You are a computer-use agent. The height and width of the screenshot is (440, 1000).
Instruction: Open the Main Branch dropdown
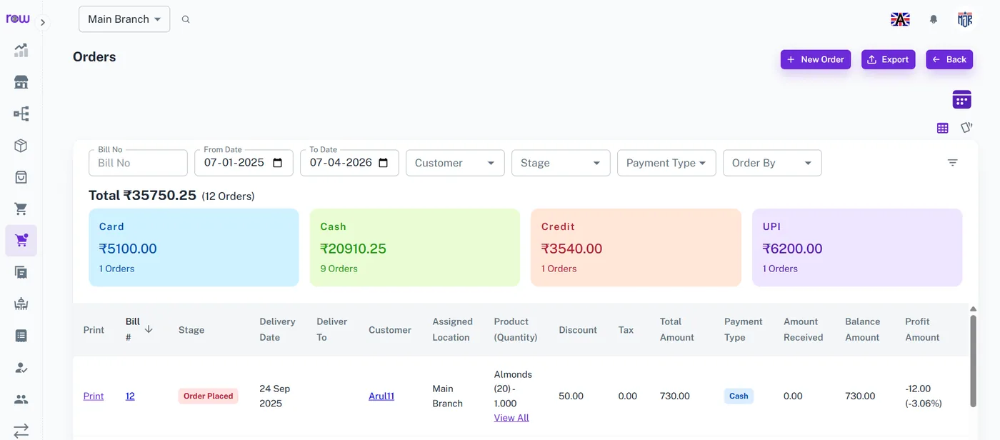coord(124,19)
